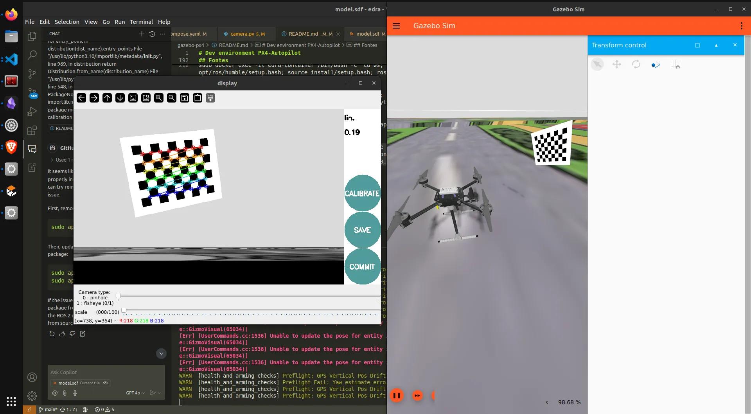Zoom in using display toolbar magnifier
The image size is (751, 414).
(x=159, y=98)
